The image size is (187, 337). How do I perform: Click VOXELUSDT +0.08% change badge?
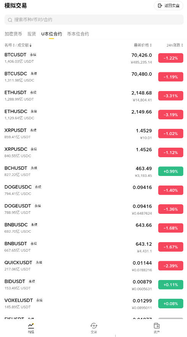point(171,303)
